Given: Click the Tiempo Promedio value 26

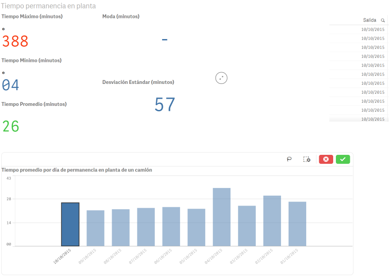Looking at the screenshot, I should (x=11, y=127).
